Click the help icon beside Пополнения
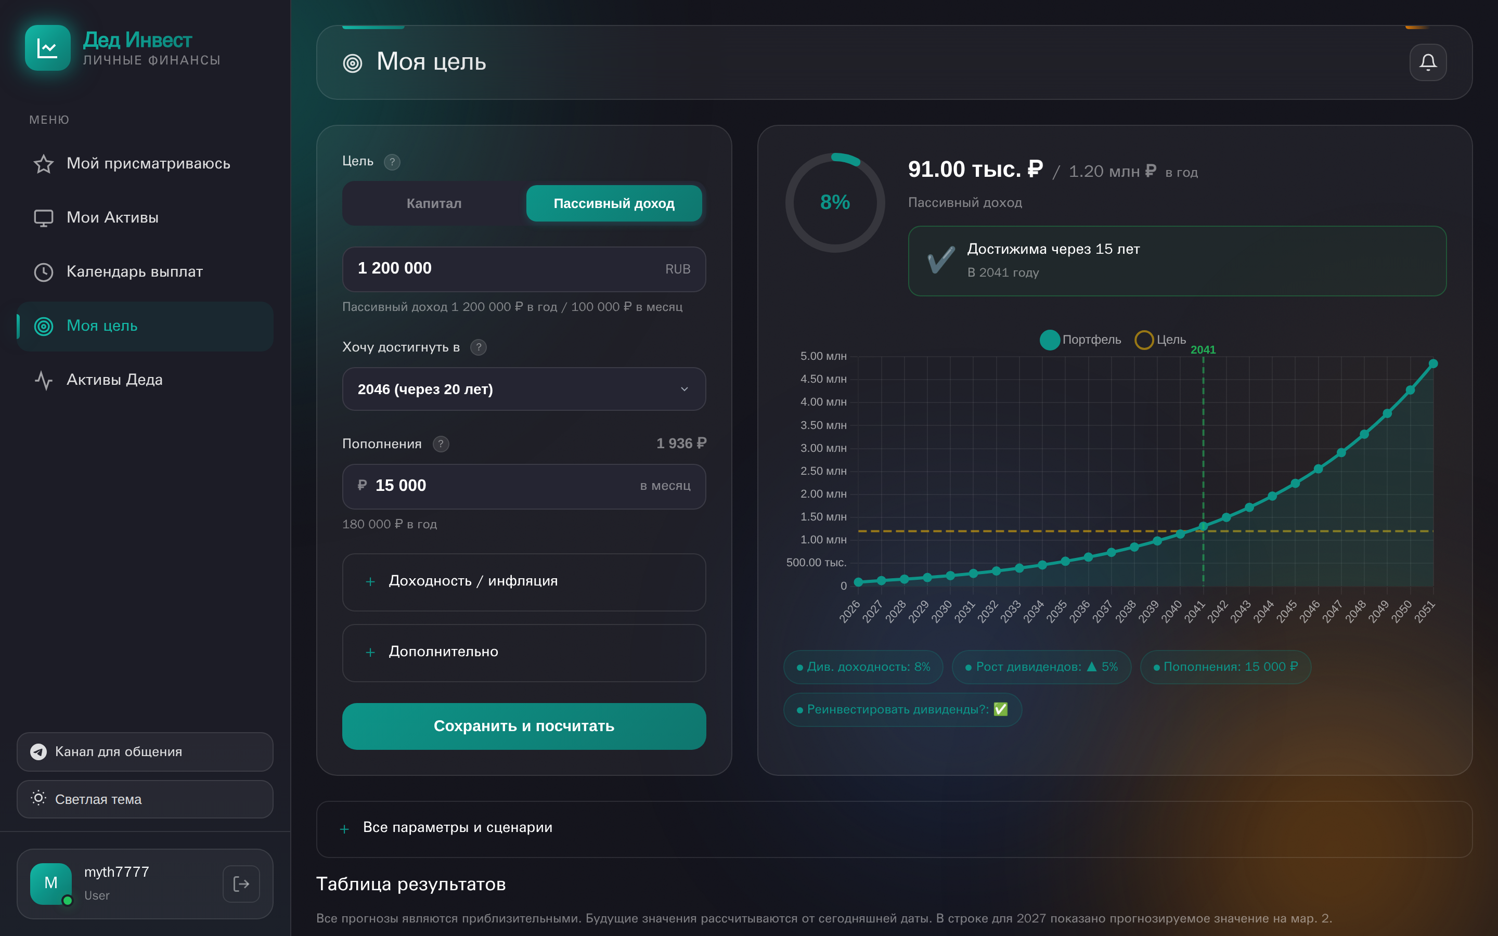This screenshot has width=1498, height=936. (x=441, y=444)
